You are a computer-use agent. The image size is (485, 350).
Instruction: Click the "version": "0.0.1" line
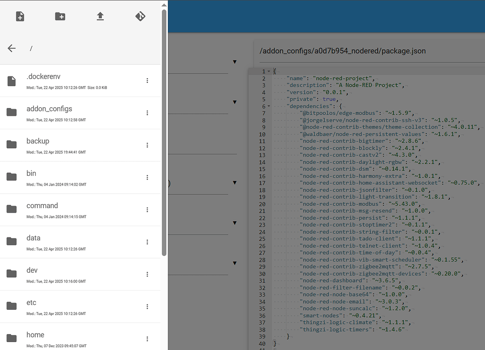pos(317,92)
